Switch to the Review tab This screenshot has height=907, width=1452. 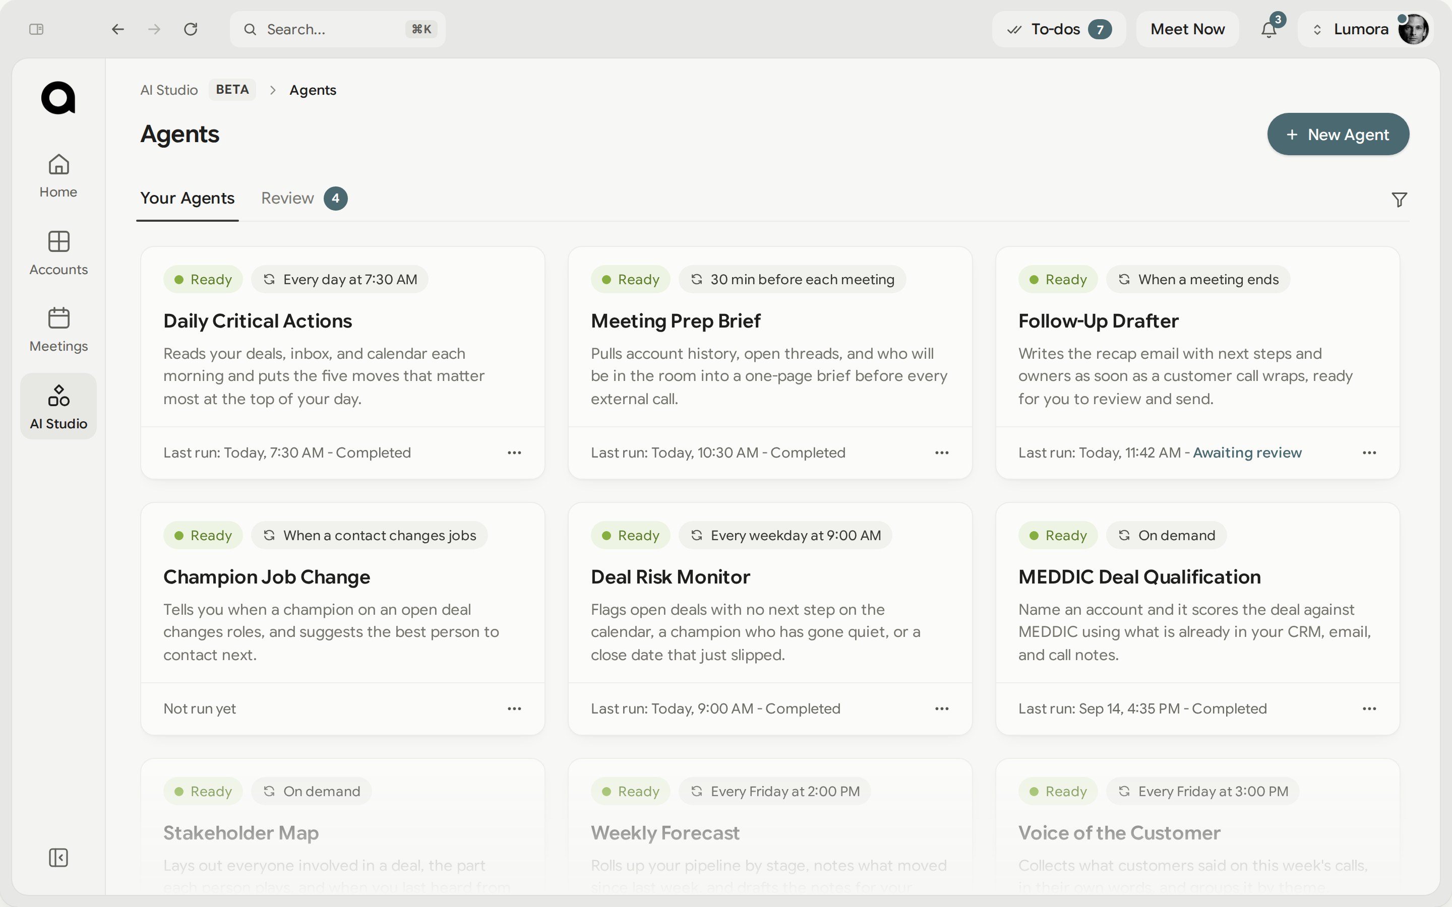point(304,199)
